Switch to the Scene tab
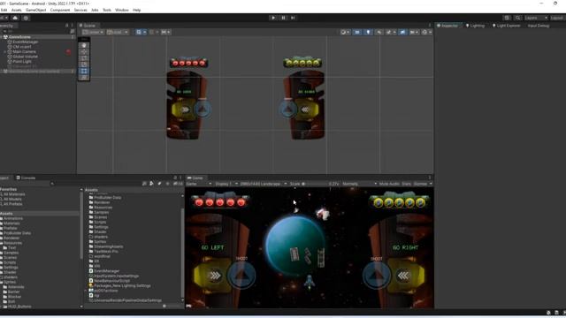The width and height of the screenshot is (566, 318). point(88,26)
